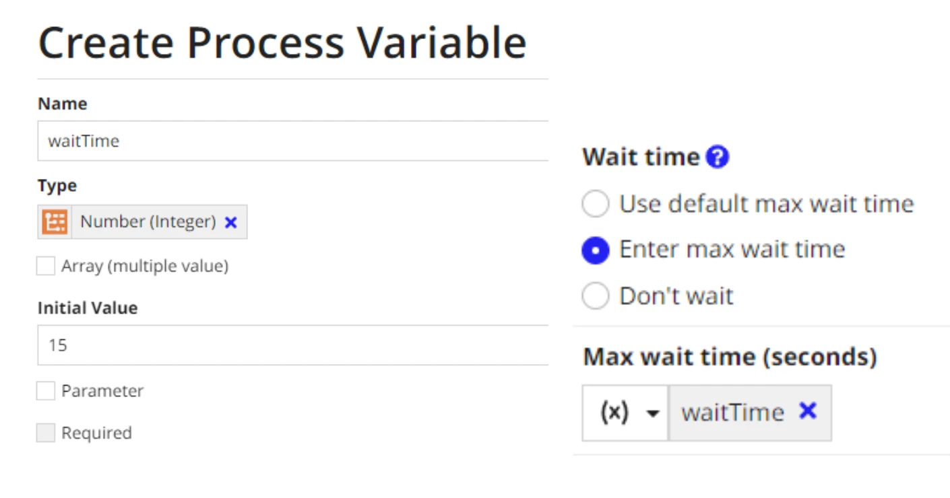The image size is (950, 498).
Task: Click the Max wait time (seconds) label
Action: tap(730, 357)
